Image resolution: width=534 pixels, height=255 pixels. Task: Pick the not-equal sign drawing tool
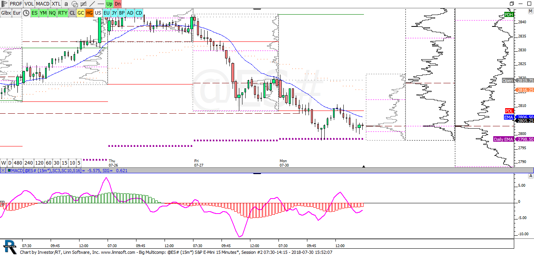[83, 4]
